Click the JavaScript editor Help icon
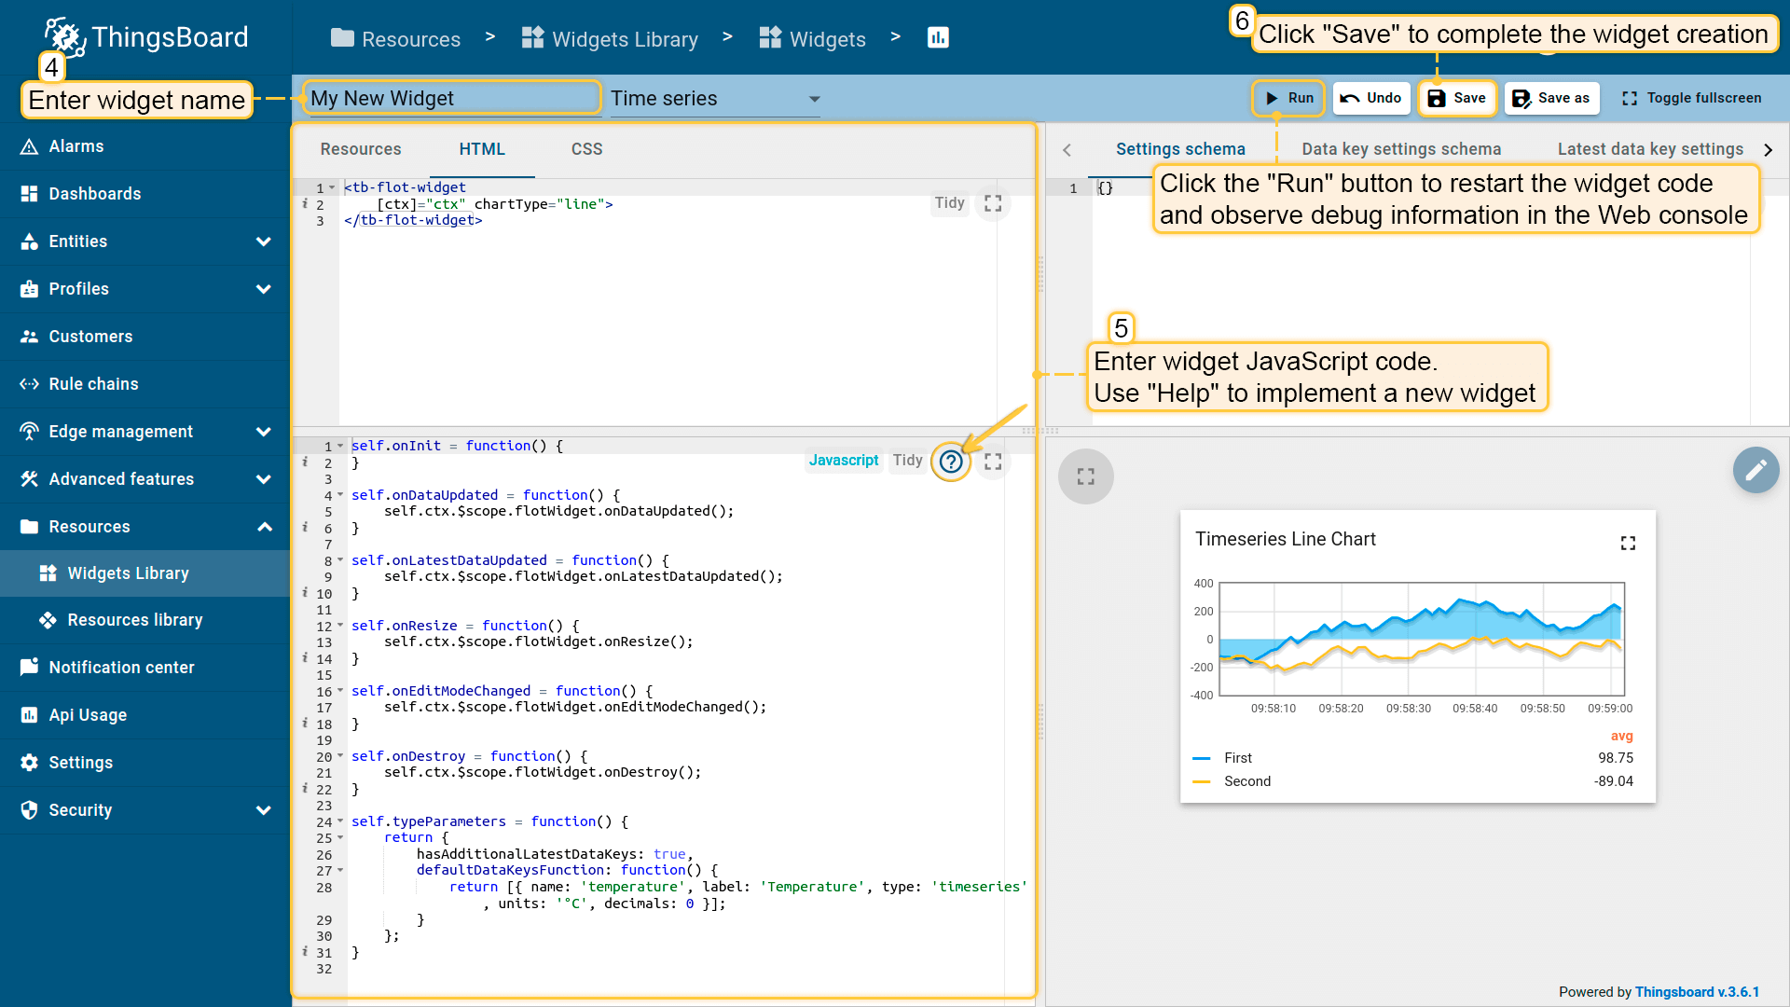The image size is (1790, 1007). click(x=950, y=462)
